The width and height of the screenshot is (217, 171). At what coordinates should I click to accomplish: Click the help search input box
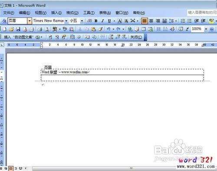click(202, 13)
